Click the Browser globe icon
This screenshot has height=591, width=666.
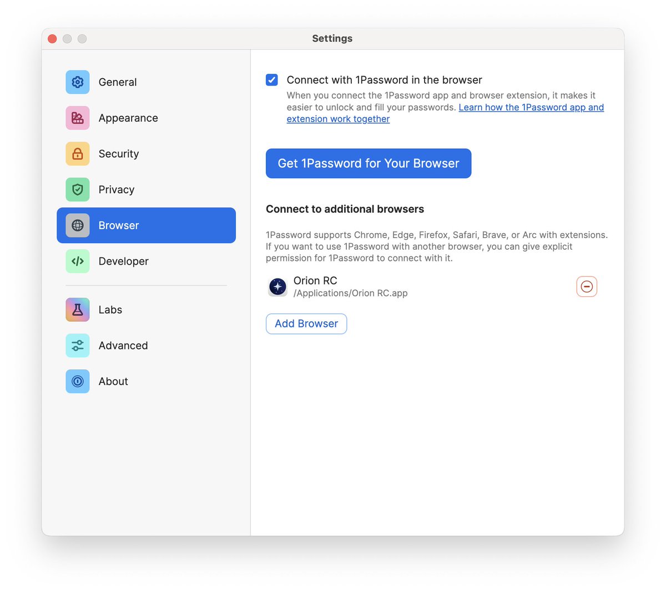78,225
